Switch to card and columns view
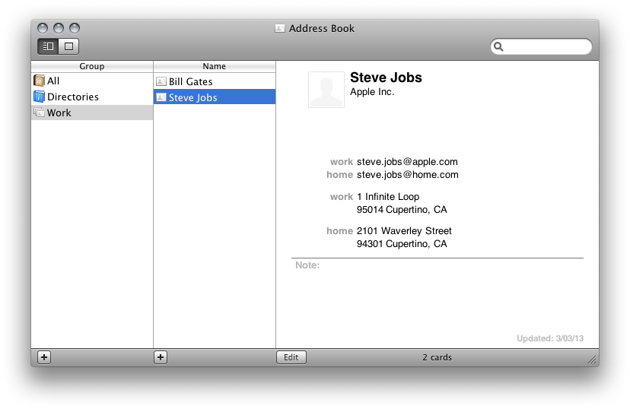The image size is (630, 409). click(x=48, y=46)
